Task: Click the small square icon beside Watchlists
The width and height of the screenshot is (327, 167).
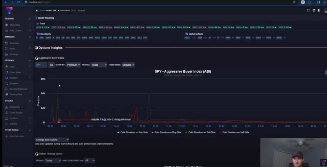Action: [30, 25]
